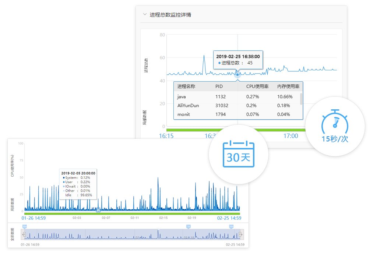Grab the left handle of range slider
This screenshot has width=380, height=258.
tap(24, 234)
